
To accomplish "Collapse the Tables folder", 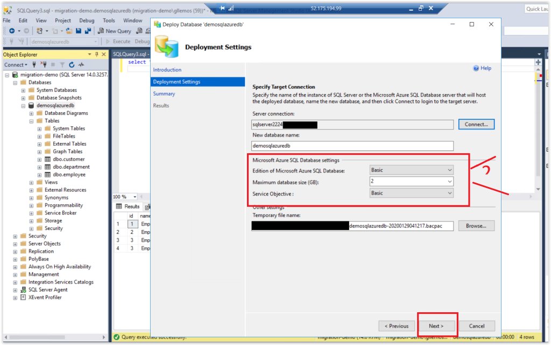I will [x=31, y=121].
